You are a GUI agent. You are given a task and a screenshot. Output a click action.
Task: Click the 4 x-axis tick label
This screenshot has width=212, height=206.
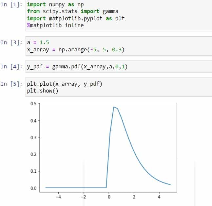click(x=159, y=197)
